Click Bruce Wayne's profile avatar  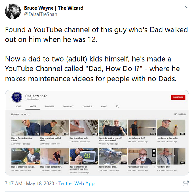13,11
